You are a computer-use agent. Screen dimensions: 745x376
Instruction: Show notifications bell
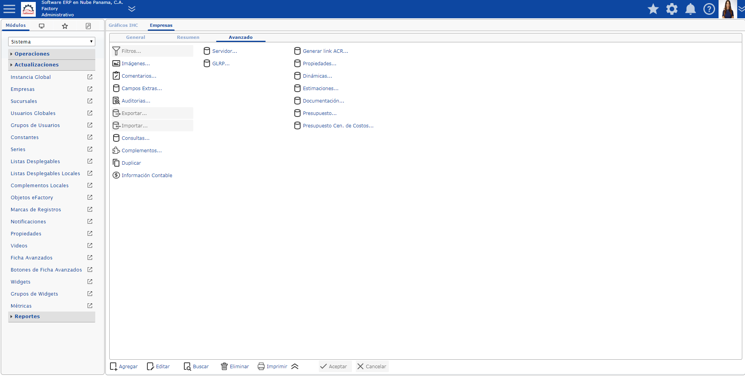691,9
